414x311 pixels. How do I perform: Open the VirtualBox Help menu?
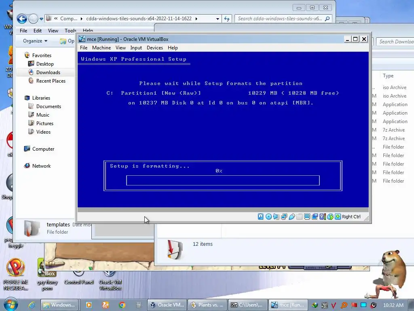pos(173,48)
